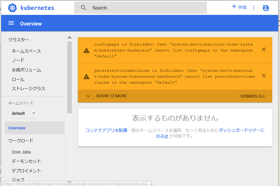The image size is (280, 186).
Task: Open the コンテナアプリを配備 link
Action: [x=106, y=130]
